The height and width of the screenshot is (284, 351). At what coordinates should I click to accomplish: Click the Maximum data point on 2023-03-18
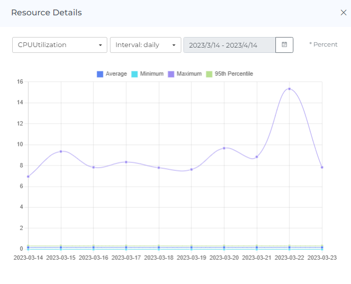tap(159, 168)
